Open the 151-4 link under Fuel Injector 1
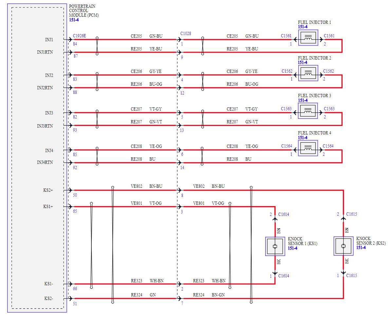The width and height of the screenshot is (392, 316). coord(303,27)
